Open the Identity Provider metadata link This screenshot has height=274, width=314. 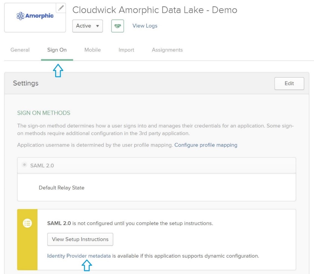[x=79, y=256]
